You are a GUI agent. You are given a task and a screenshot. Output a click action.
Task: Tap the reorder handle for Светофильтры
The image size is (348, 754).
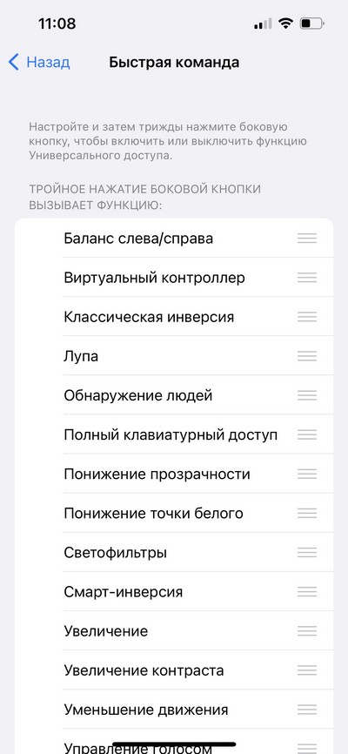click(x=306, y=553)
